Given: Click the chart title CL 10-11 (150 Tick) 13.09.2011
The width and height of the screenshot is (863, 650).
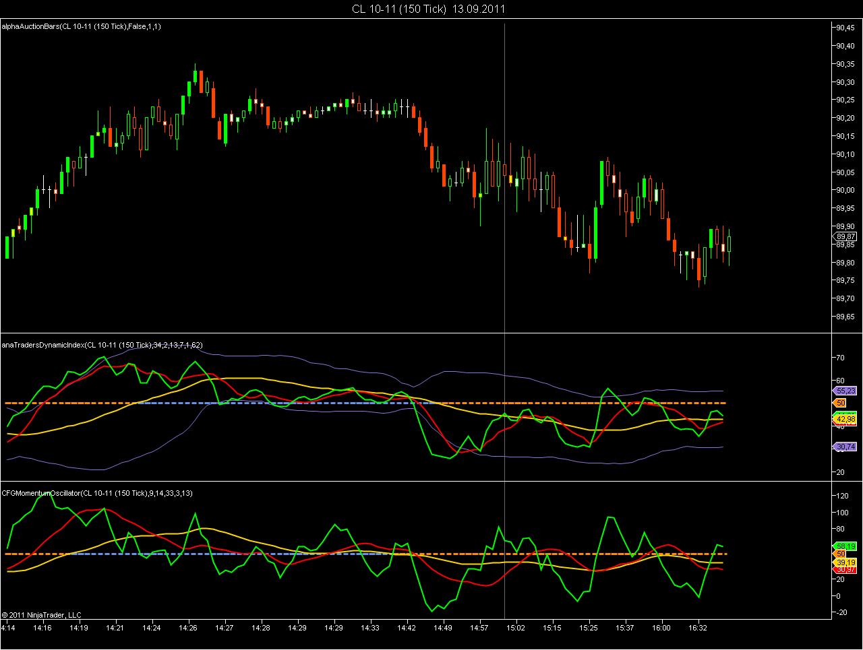Looking at the screenshot, I should click(x=429, y=9).
